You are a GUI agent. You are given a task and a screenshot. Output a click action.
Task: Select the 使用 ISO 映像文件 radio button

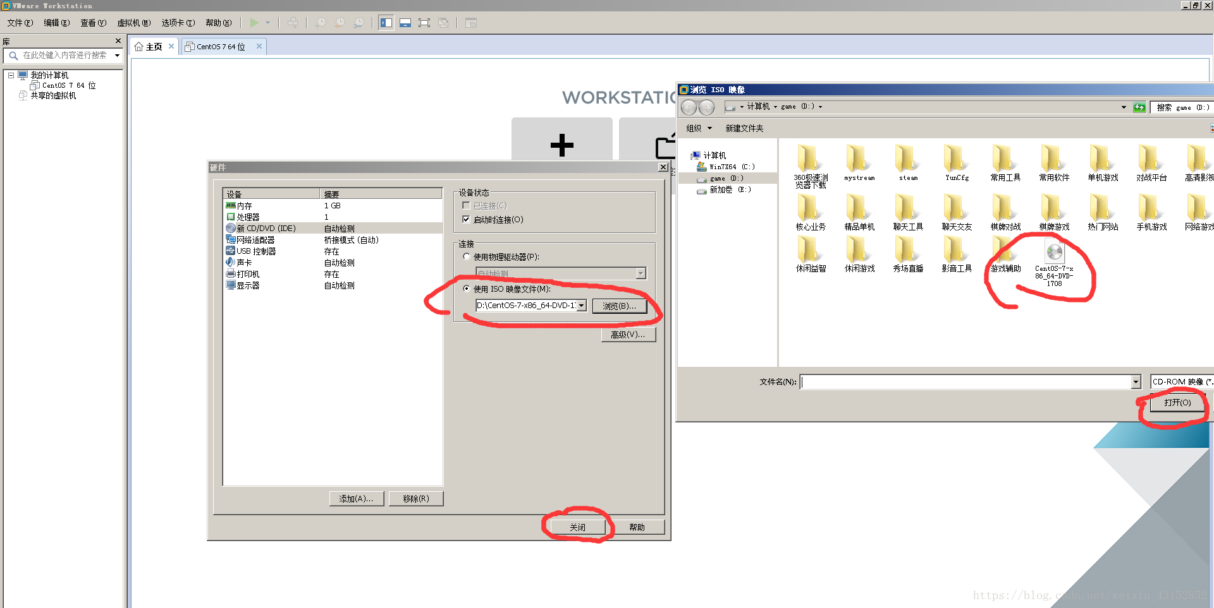(467, 289)
